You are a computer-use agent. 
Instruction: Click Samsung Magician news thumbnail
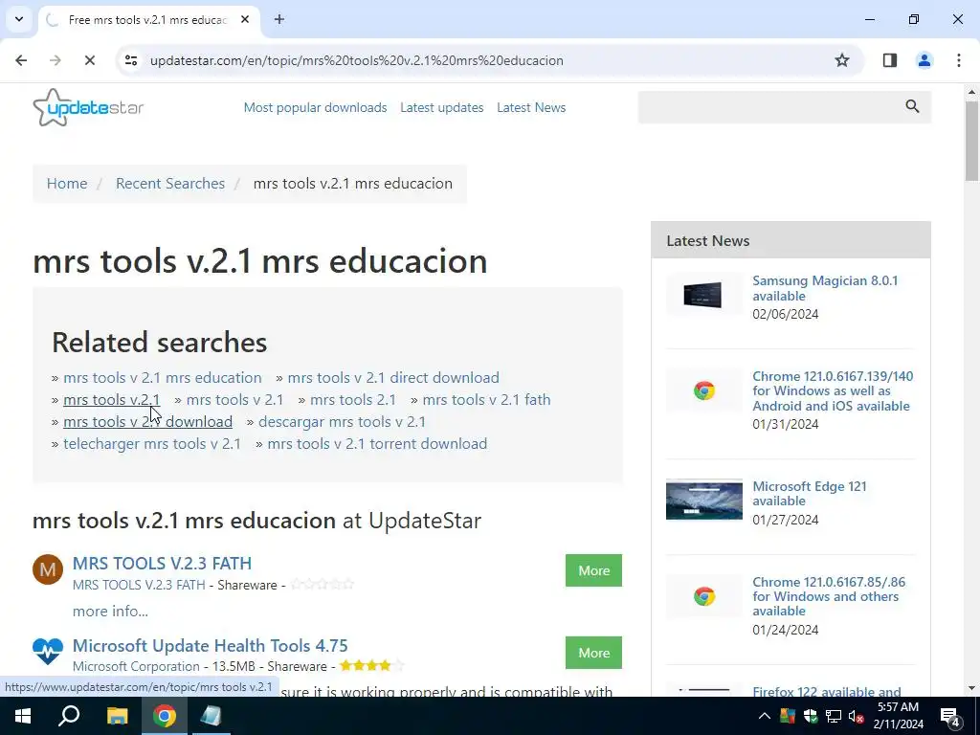(x=703, y=294)
